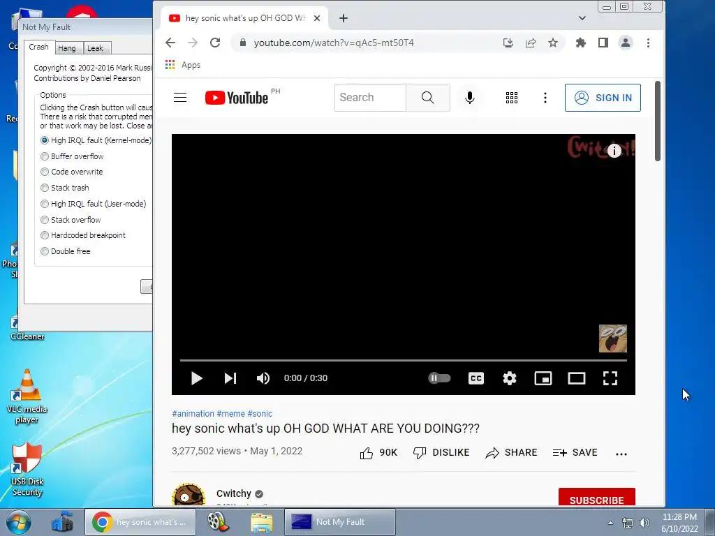Click the video progress bar

[x=403, y=360]
